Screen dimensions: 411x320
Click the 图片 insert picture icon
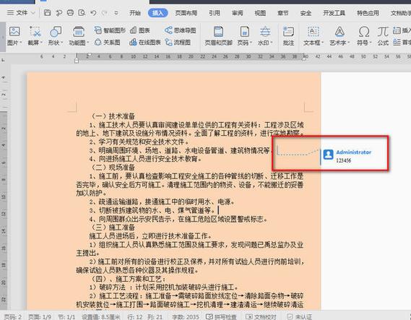click(14, 32)
